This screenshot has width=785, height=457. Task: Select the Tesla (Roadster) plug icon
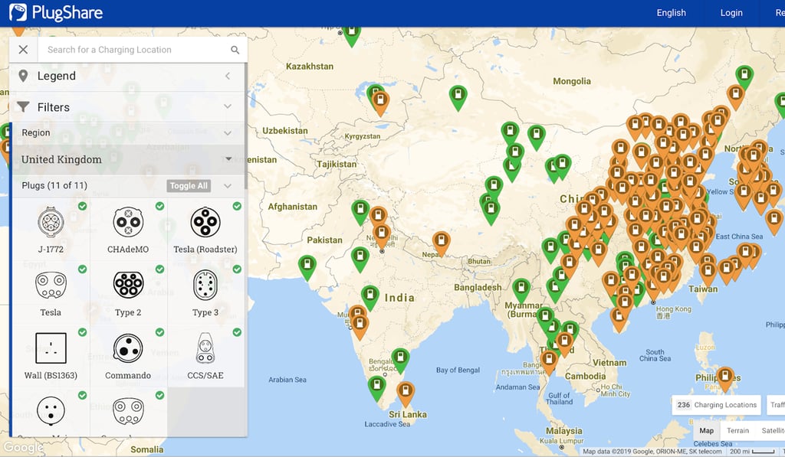(205, 222)
